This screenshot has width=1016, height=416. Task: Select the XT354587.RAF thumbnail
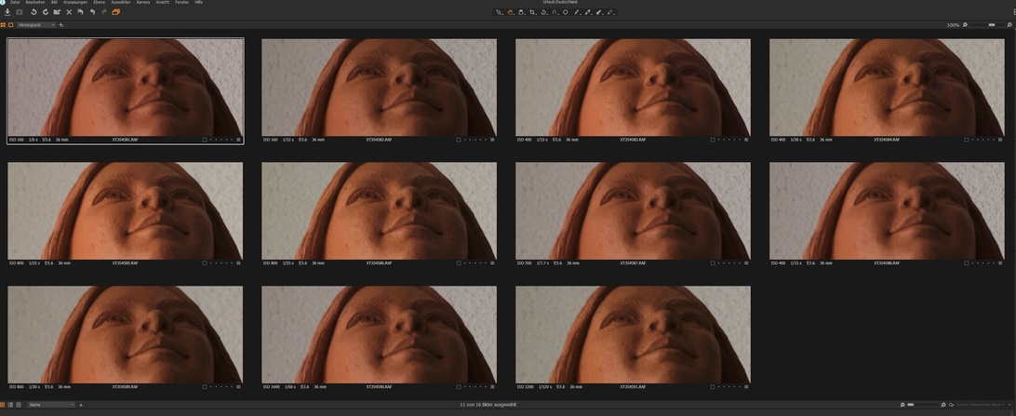tap(633, 211)
